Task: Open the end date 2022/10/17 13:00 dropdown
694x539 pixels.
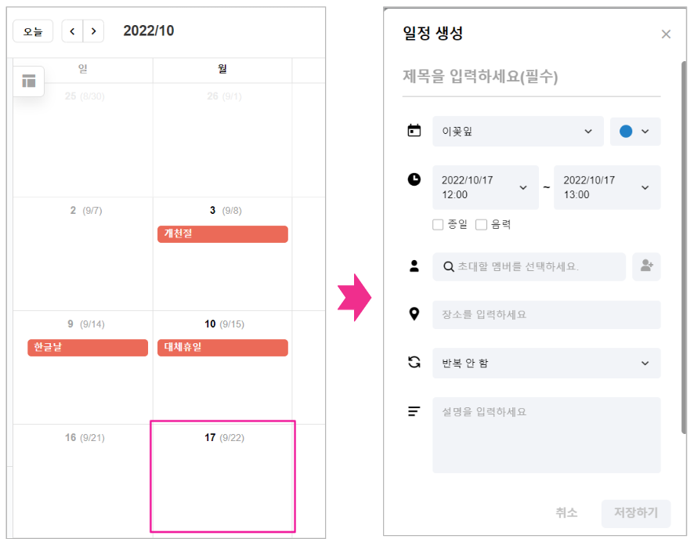Action: (x=606, y=187)
